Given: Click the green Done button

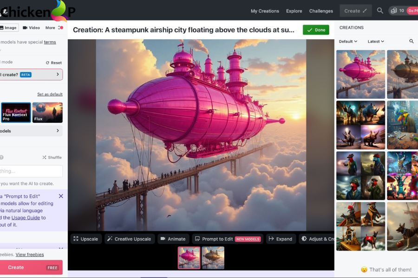Looking at the screenshot, I should [x=315, y=30].
